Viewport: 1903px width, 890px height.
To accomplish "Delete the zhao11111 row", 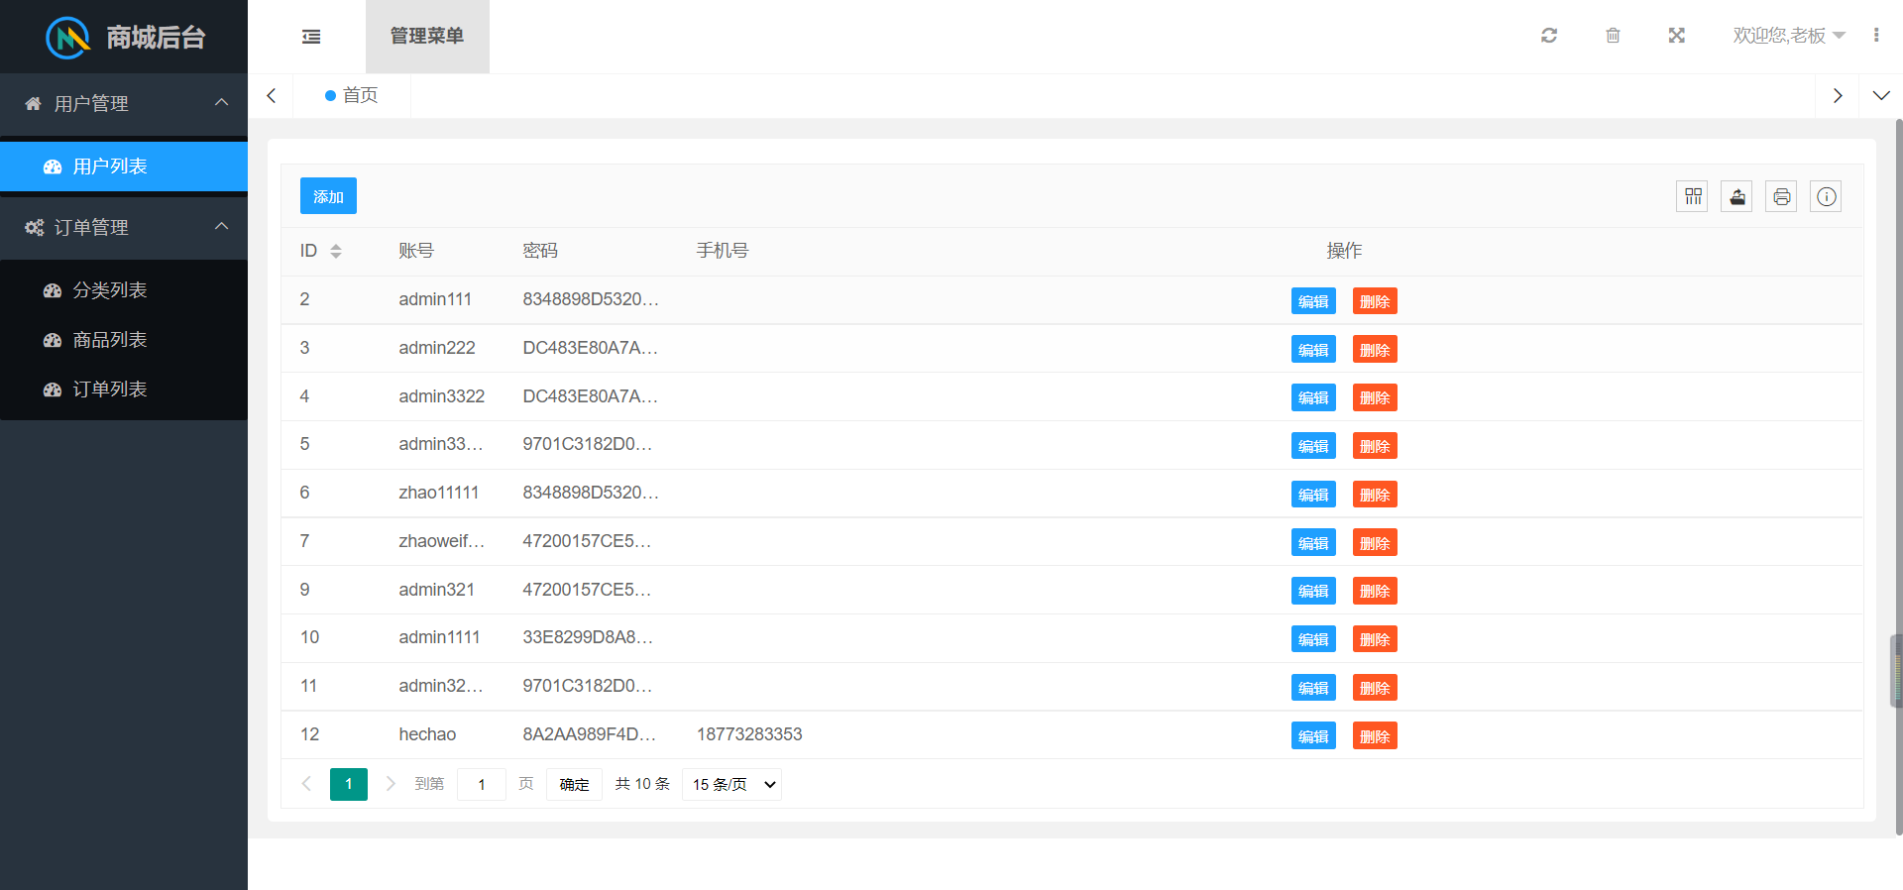I will 1375,495.
